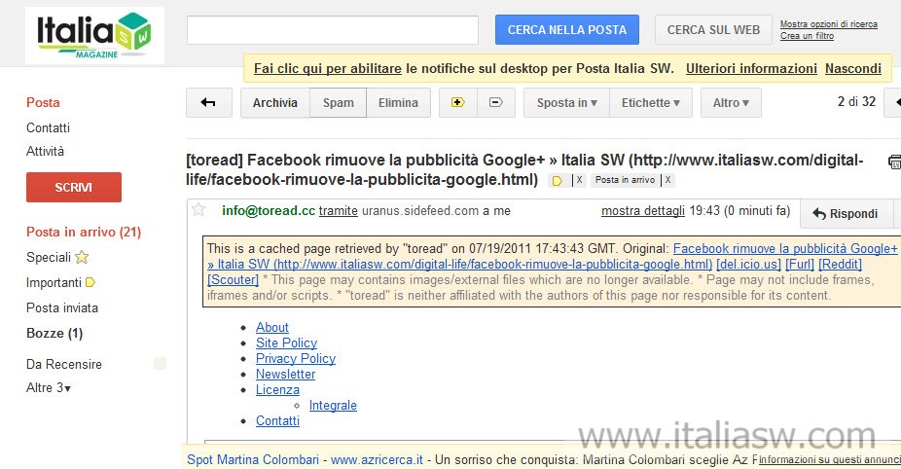
Task: Open the Posta inviata folder
Action: (62, 308)
